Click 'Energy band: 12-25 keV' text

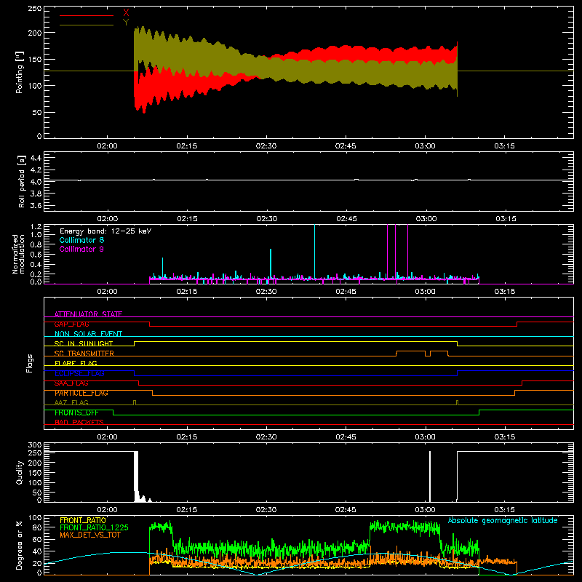click(105, 231)
